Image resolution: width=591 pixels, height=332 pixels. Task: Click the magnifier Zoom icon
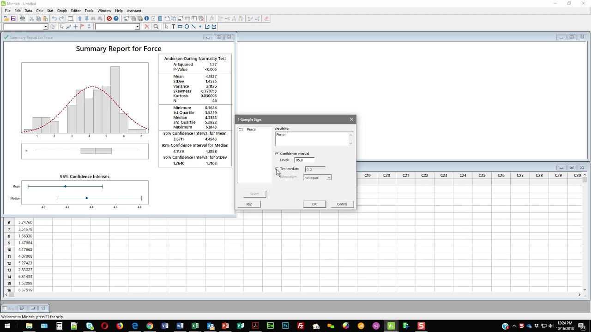(x=156, y=26)
